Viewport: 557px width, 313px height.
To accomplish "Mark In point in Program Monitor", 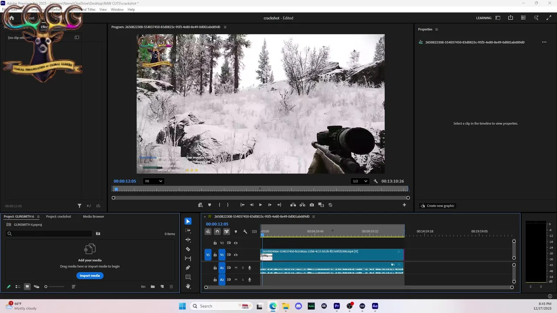I will tap(219, 205).
